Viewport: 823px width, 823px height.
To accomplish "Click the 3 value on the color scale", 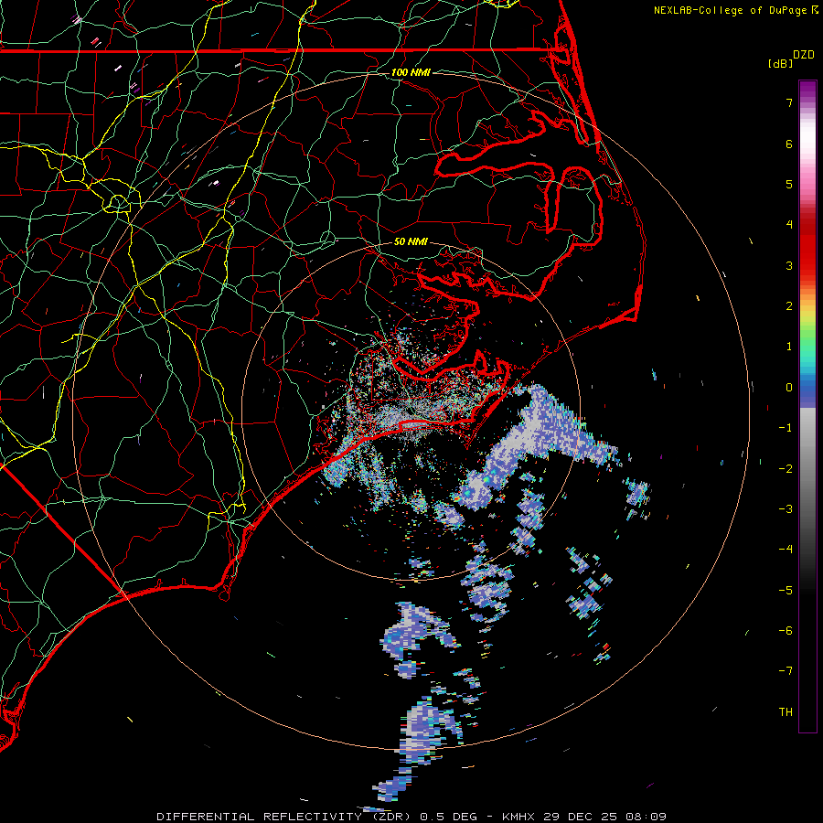I will pos(789,265).
